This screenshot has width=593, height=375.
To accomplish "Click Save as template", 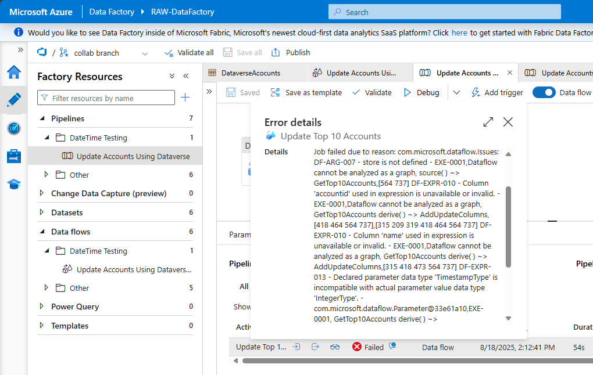I will click(306, 92).
